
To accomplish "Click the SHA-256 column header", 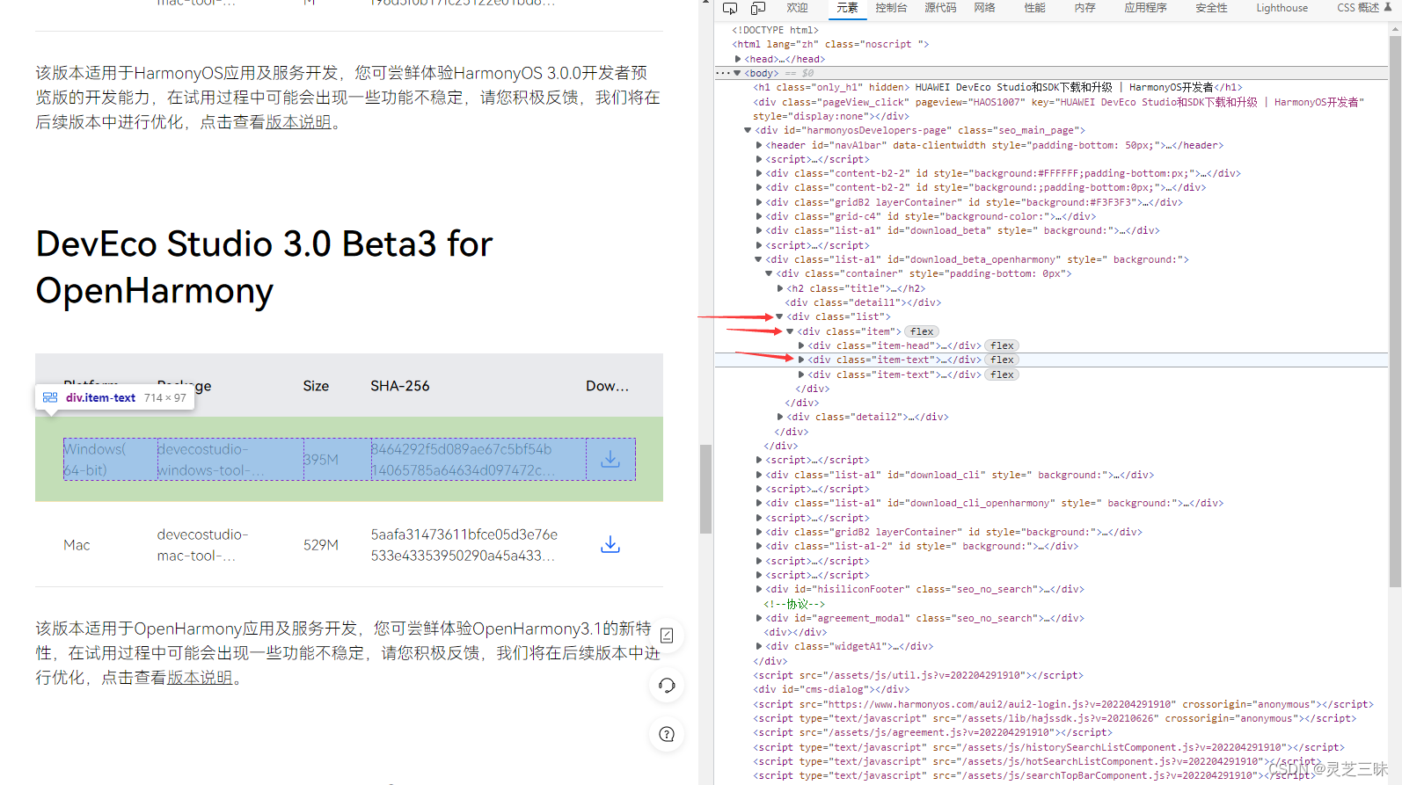I will coord(400,386).
